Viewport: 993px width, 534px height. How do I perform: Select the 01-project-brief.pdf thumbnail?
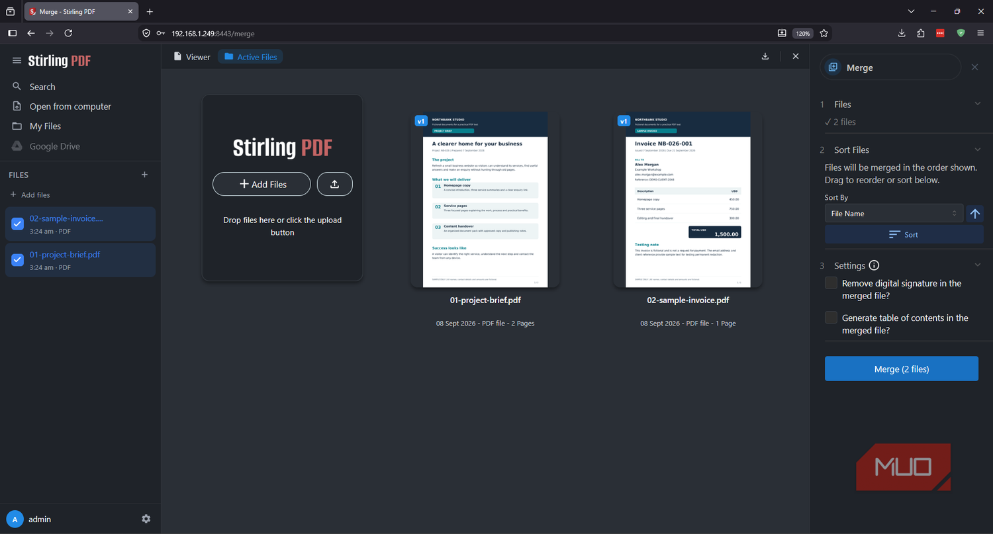tap(485, 200)
